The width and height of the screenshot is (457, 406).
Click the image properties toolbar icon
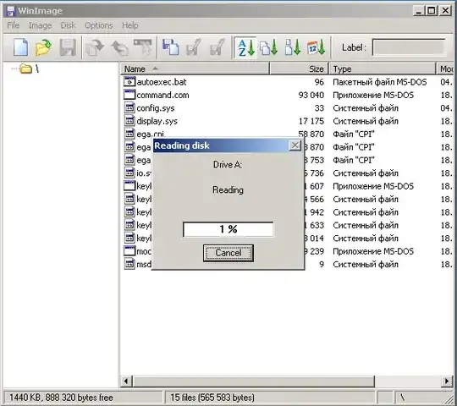143,47
